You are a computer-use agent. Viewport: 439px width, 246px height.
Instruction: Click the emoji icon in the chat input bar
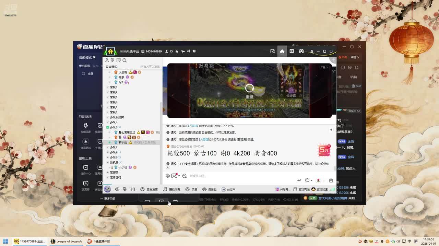coord(184,176)
